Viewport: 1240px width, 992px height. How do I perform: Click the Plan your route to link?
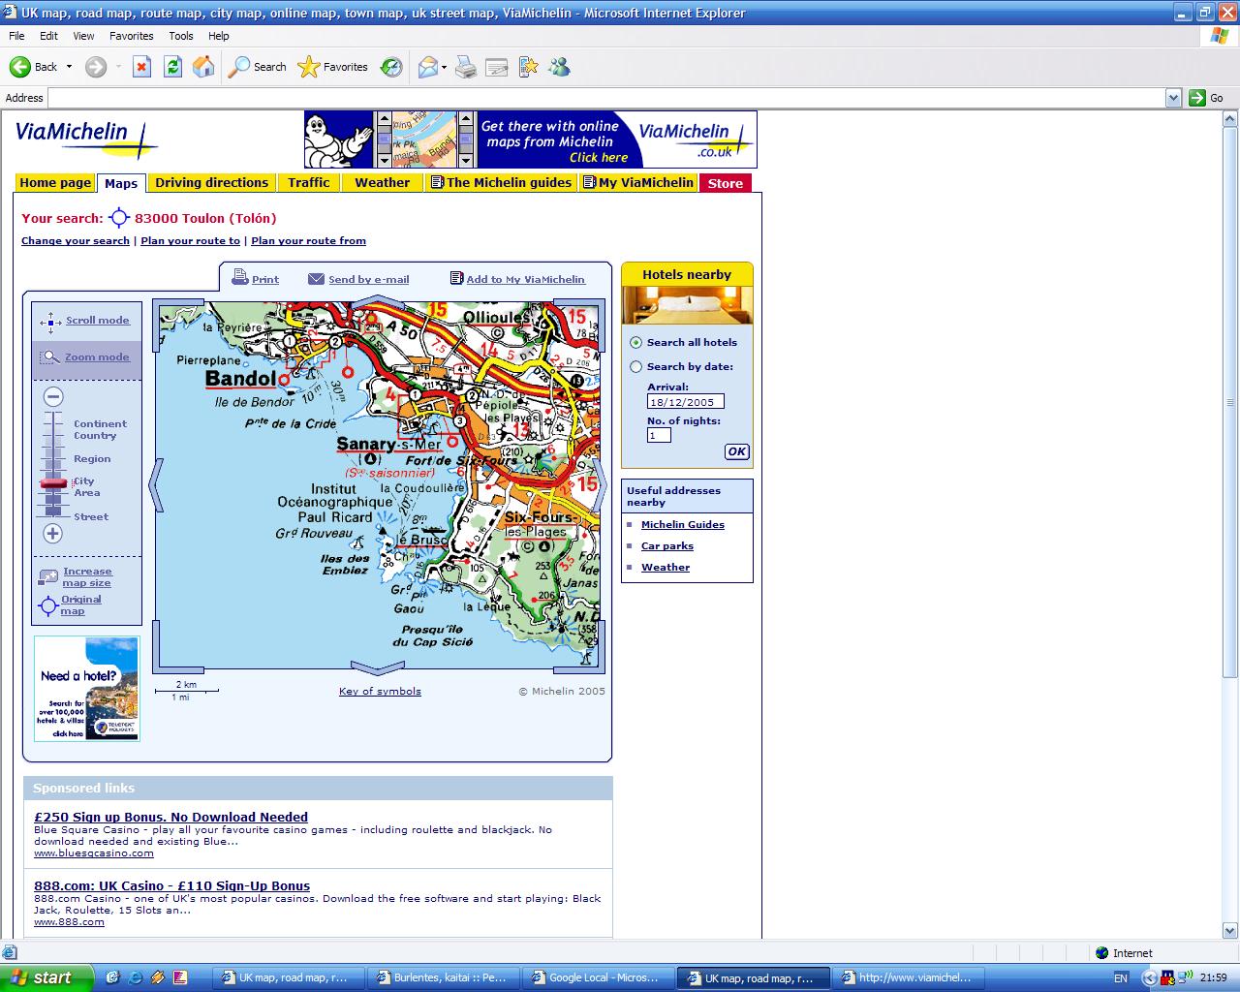coord(190,241)
